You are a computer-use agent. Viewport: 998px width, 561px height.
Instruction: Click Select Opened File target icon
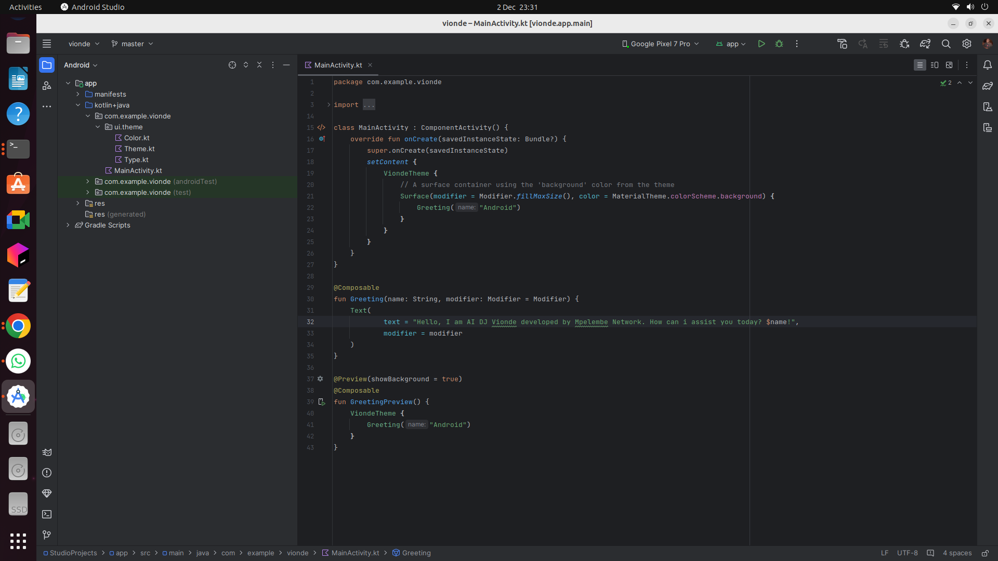[x=232, y=65]
